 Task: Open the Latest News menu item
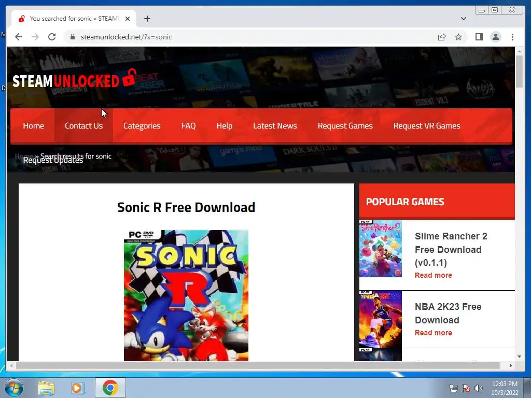click(x=275, y=126)
